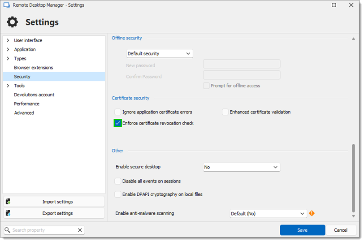The image size is (364, 242).
Task: Open the Advanced settings page
Action: click(x=24, y=113)
